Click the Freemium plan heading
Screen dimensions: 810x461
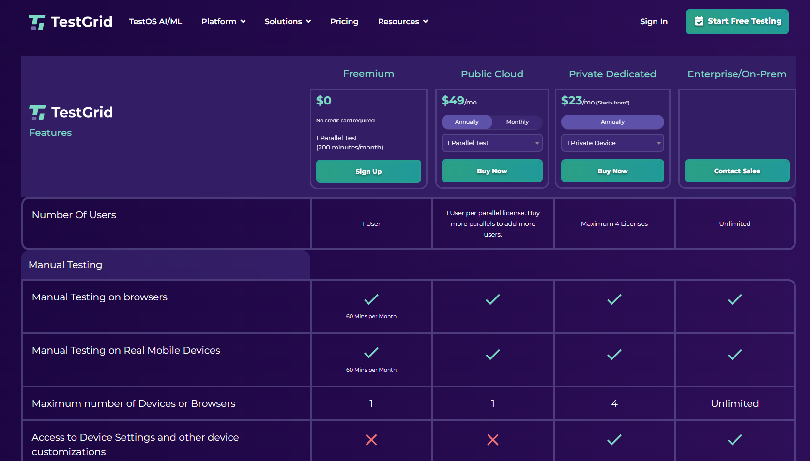pyautogui.click(x=368, y=74)
